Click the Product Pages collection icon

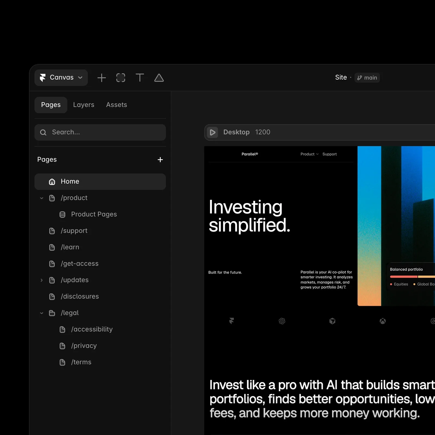pyautogui.click(x=62, y=215)
